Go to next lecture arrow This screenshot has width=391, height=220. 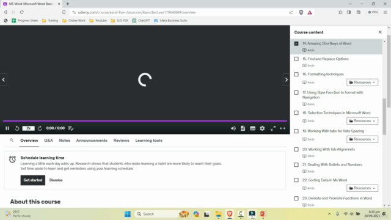287,80
